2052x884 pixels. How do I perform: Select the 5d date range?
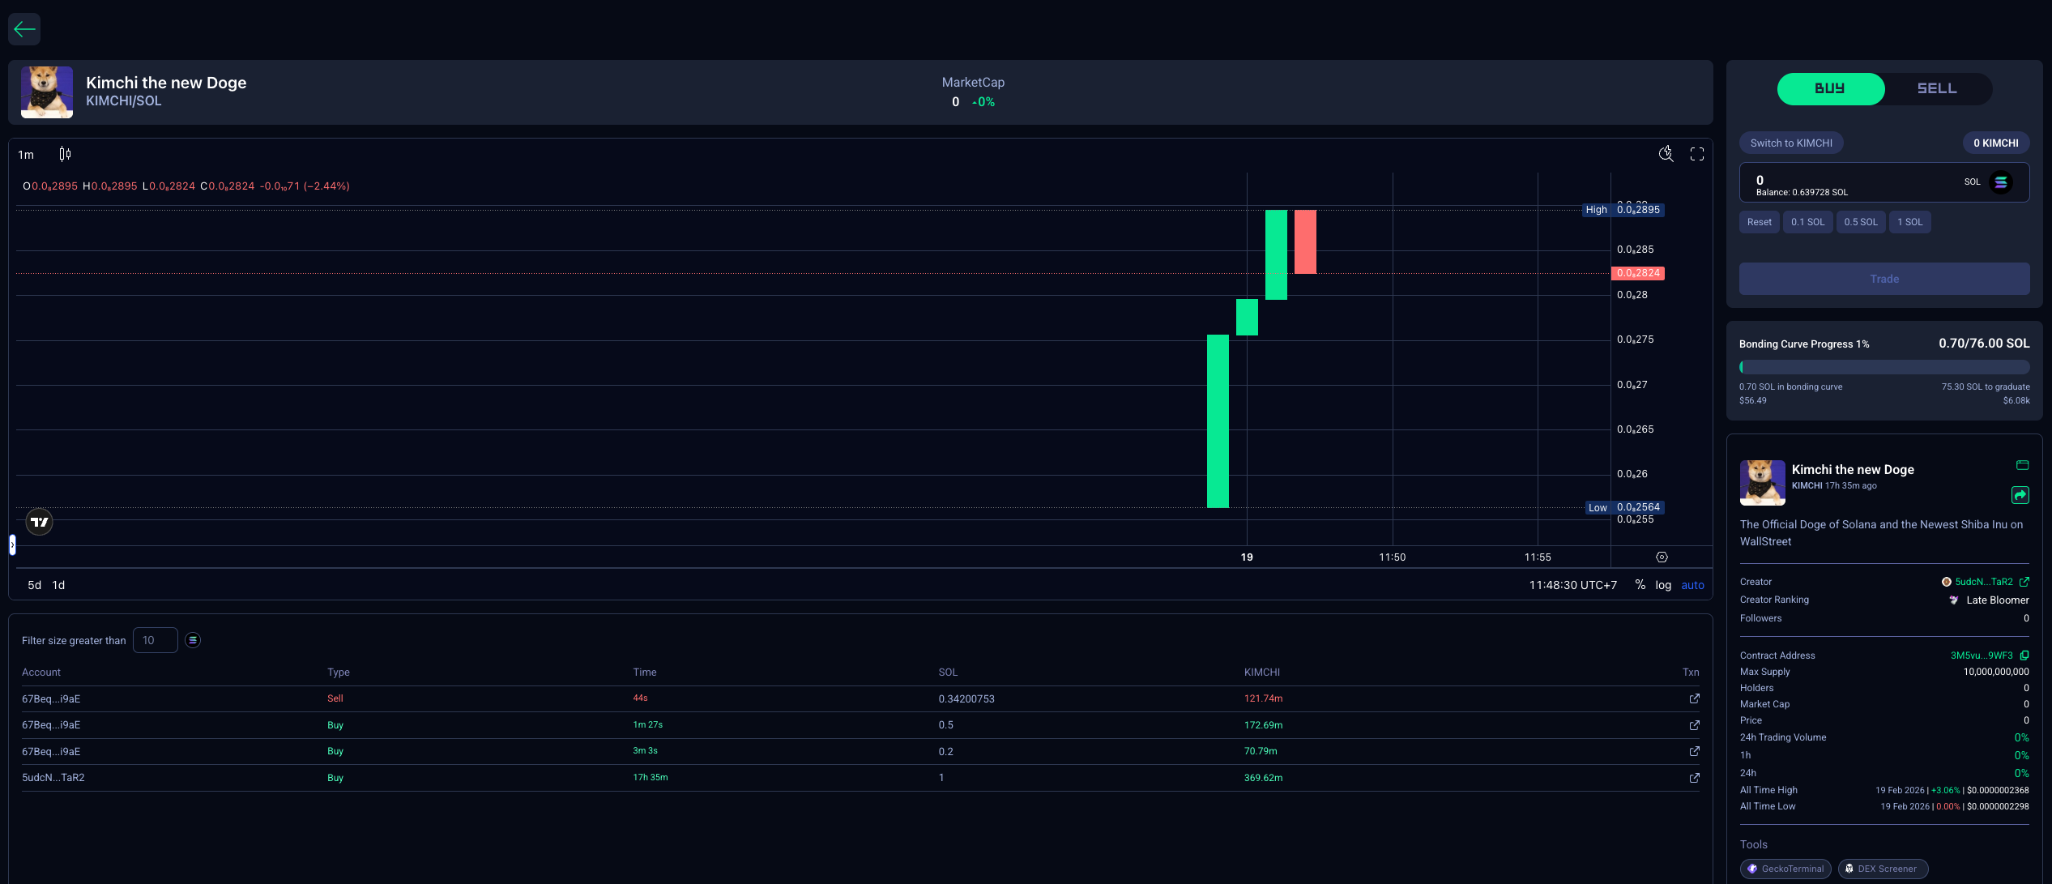click(x=34, y=585)
